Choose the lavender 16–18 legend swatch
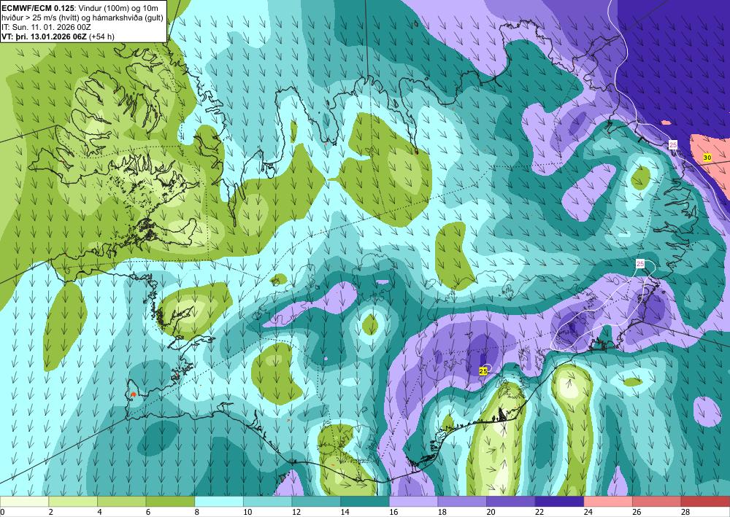 click(413, 502)
